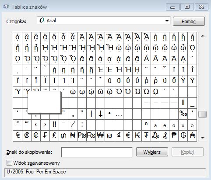The height and width of the screenshot is (180, 211).
Task: Pick the double vertical line ‖ character
Action: point(183,103)
